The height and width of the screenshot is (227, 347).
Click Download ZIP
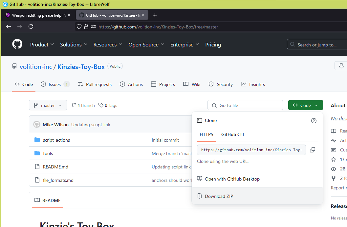[x=257, y=196]
